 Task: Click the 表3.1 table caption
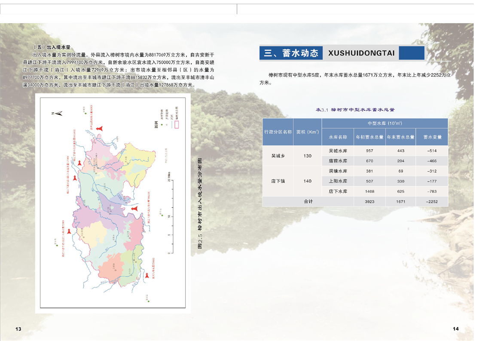(355, 110)
